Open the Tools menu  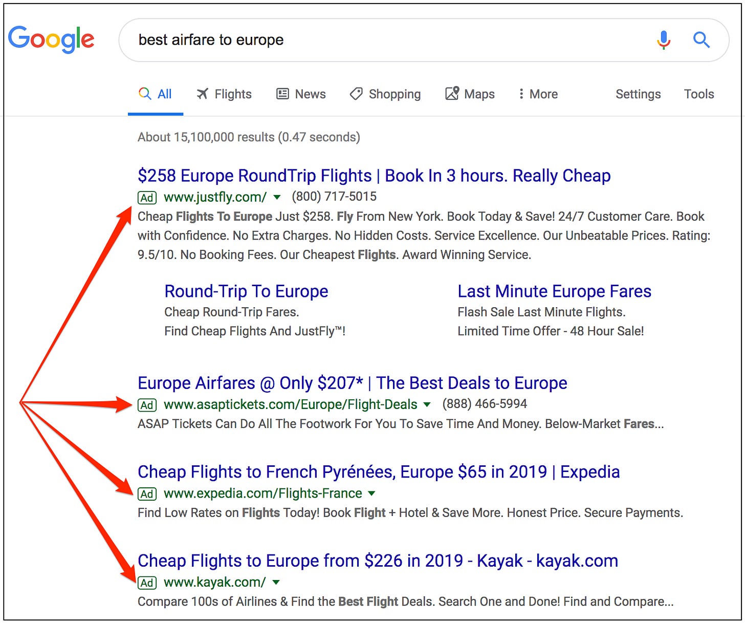pos(698,94)
